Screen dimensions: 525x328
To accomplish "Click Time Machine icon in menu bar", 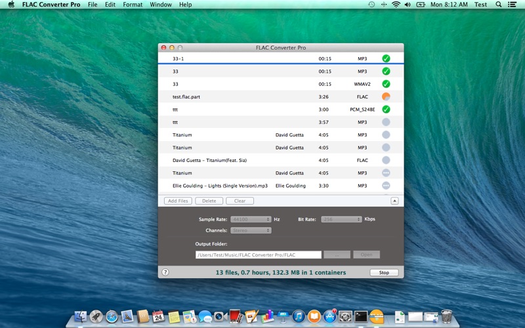I will coord(371,5).
